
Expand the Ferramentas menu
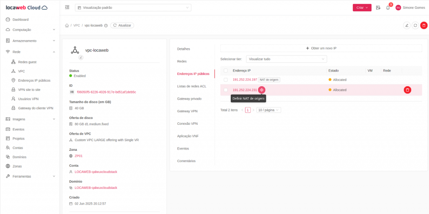pos(30,176)
